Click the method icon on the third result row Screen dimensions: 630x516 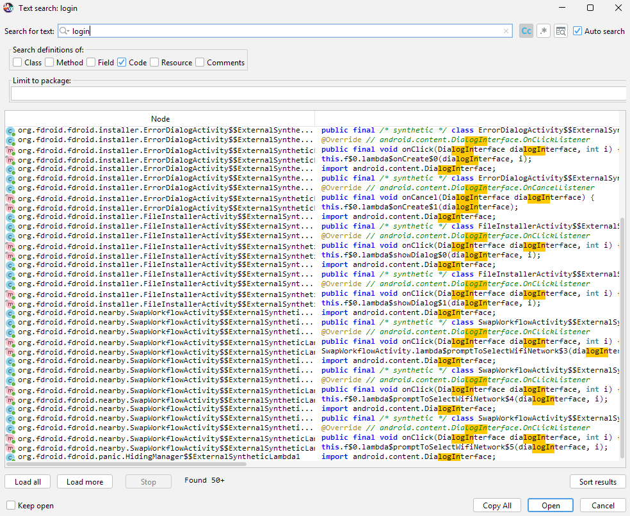tap(10, 150)
